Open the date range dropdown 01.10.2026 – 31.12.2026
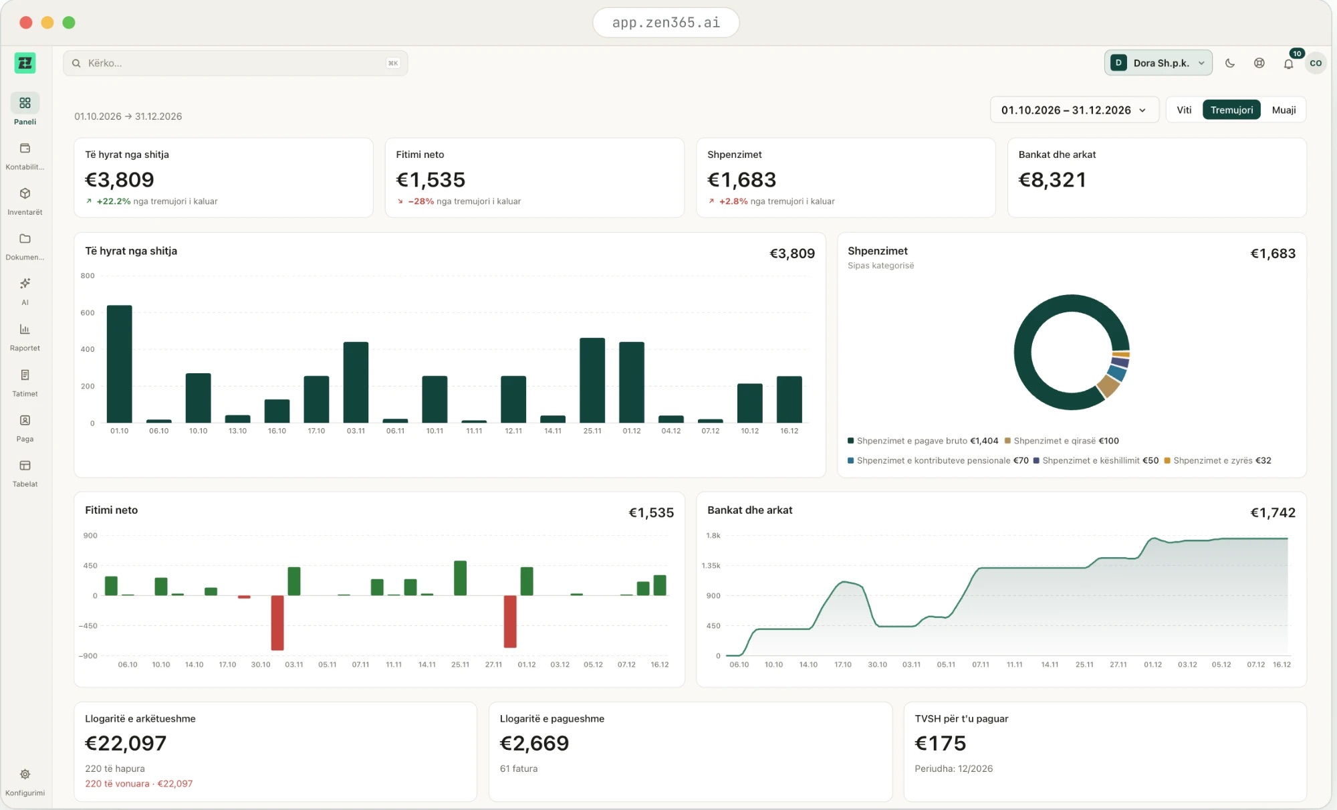The image size is (1337, 810). coord(1074,110)
